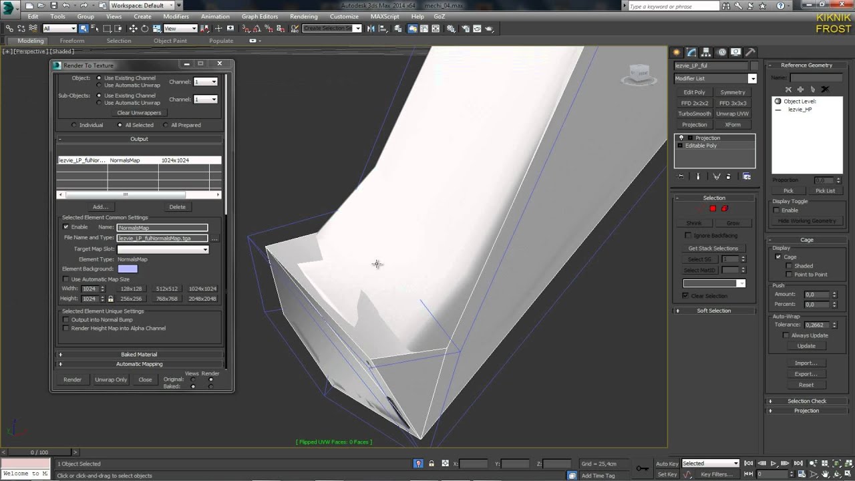Click the Render Production teapot icon

tap(490, 29)
